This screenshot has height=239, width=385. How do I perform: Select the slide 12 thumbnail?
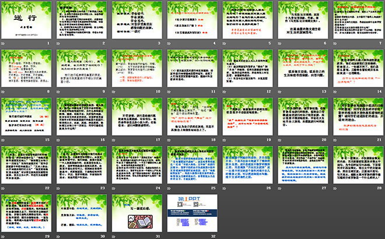coord(248,68)
